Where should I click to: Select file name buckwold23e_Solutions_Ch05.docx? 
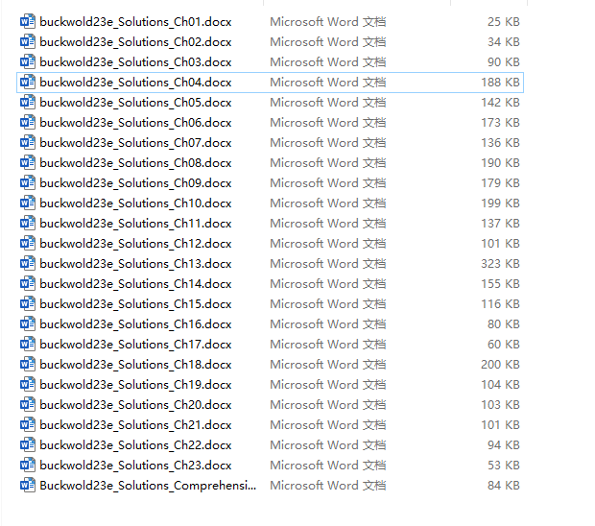coord(135,103)
